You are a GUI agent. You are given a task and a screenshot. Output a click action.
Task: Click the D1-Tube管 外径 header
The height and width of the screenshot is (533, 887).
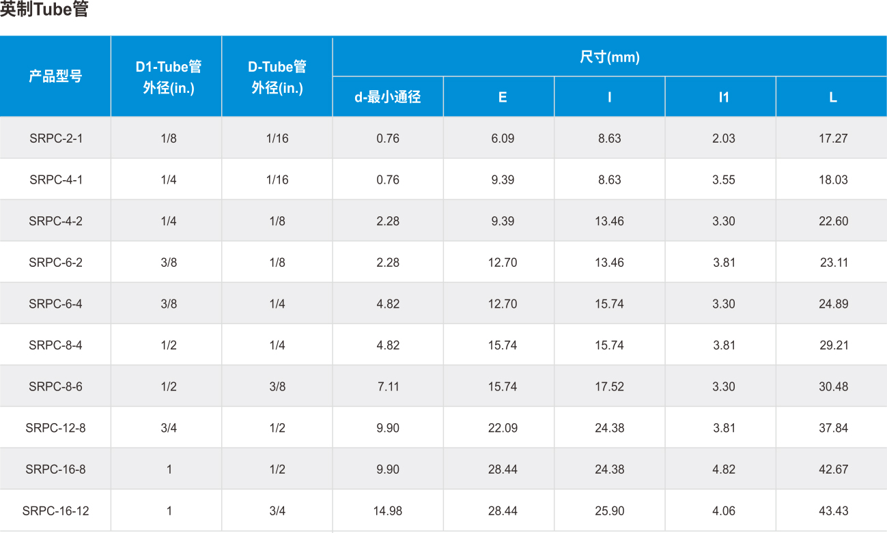click(169, 77)
